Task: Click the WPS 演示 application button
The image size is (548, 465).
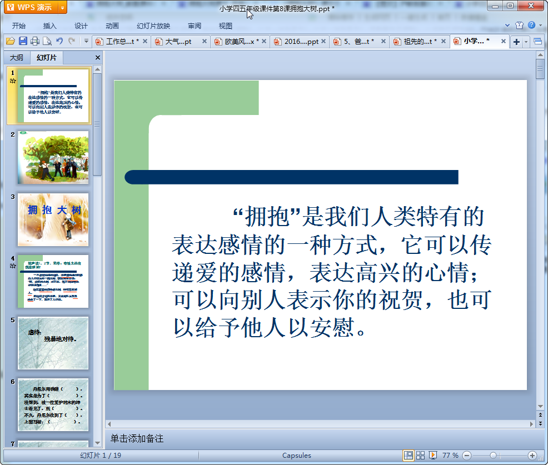Action: point(32,7)
